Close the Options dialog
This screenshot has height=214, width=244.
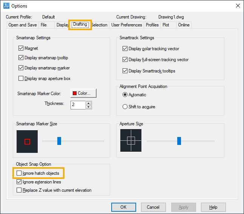tap(238, 6)
